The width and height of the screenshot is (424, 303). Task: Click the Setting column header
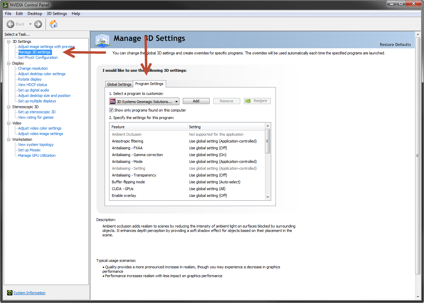point(226,127)
